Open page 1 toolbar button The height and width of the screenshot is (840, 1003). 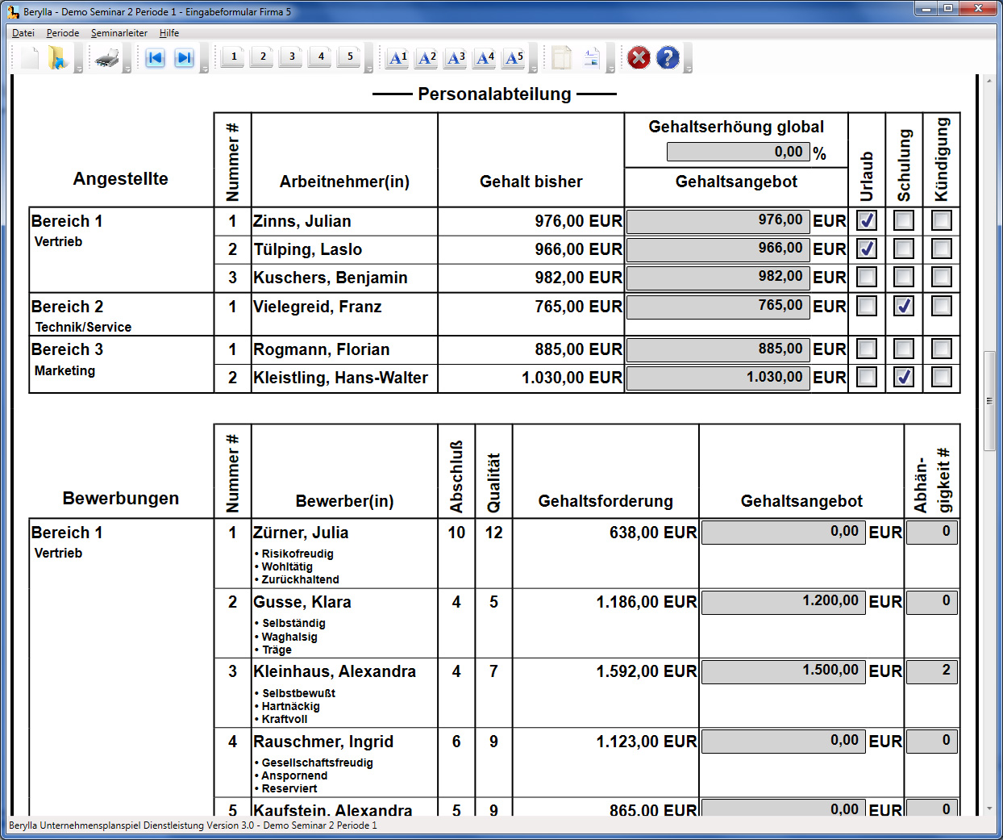233,56
